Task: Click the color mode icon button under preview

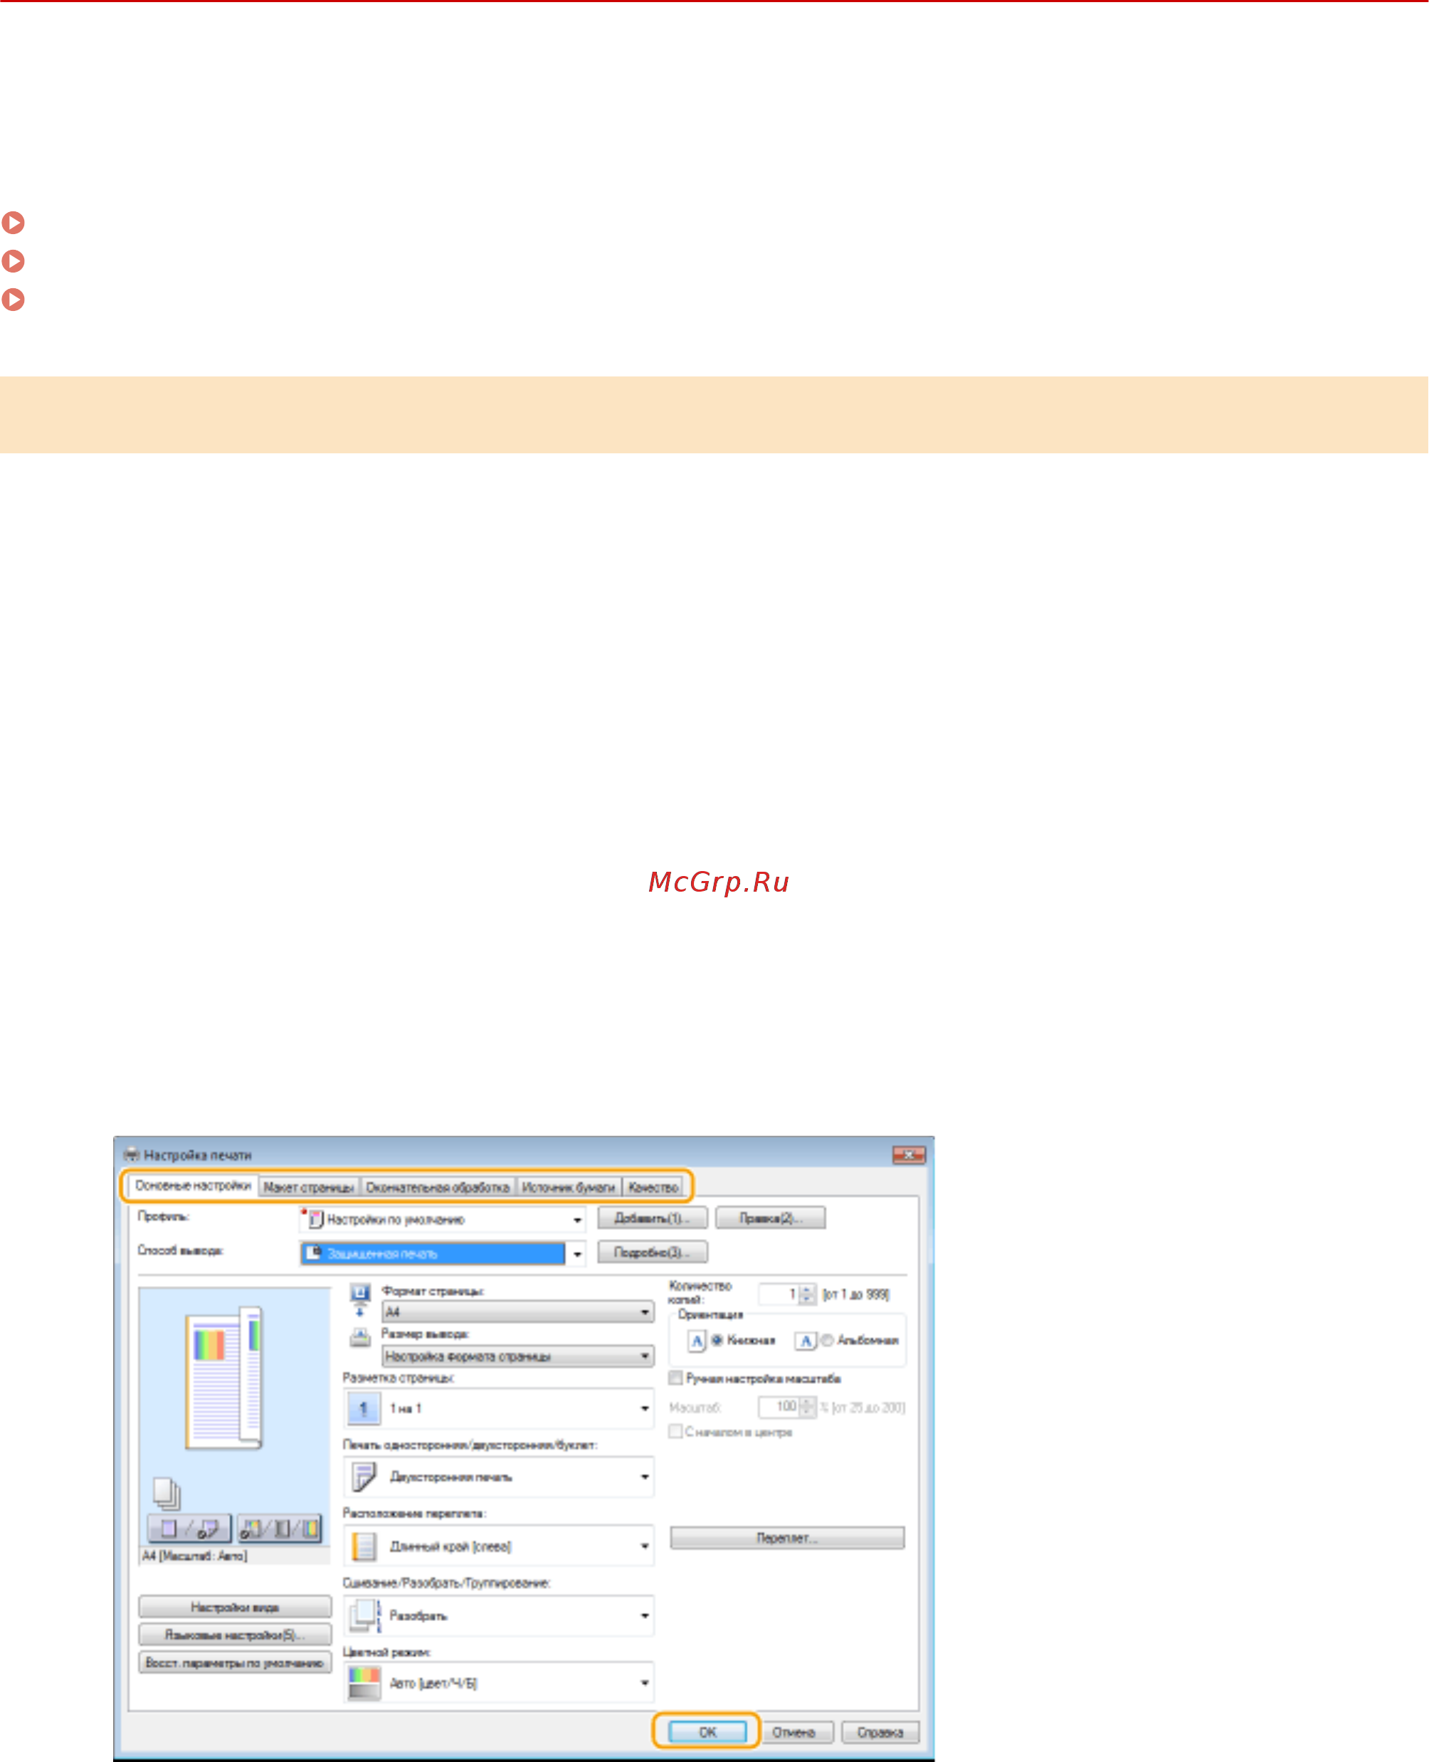Action: point(280,1529)
